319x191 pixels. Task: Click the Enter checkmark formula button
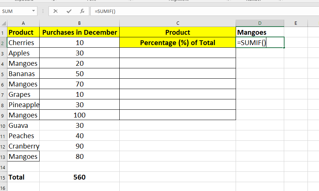69,11
